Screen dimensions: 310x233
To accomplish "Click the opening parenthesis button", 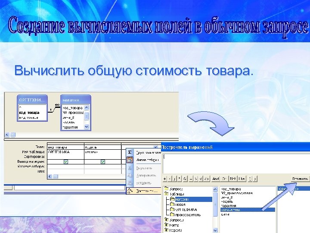I will [x=250, y=179].
